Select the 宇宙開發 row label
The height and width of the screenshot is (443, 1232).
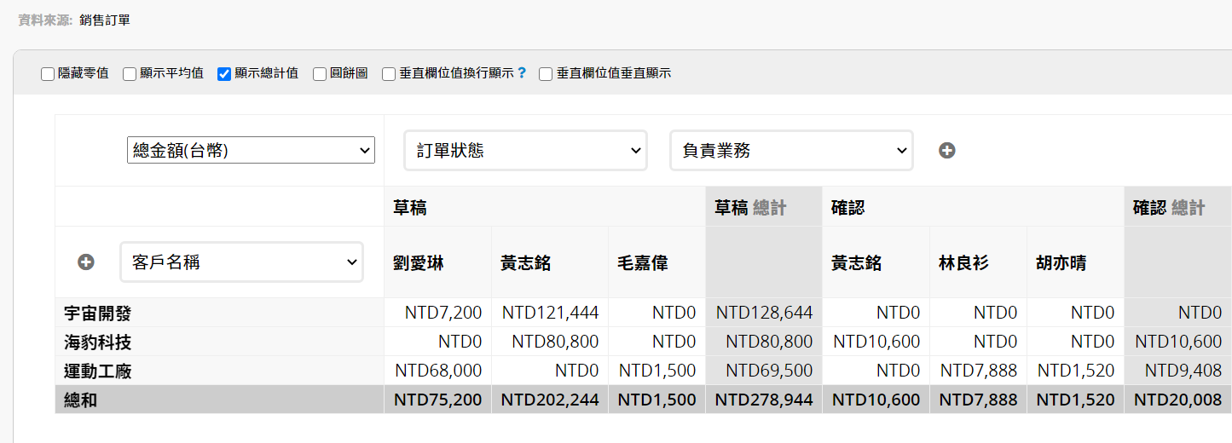[x=98, y=314]
